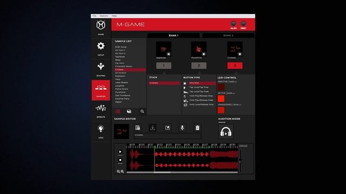Select Crickets in the Sample List
346x194 pixels.
pyautogui.click(x=130, y=70)
